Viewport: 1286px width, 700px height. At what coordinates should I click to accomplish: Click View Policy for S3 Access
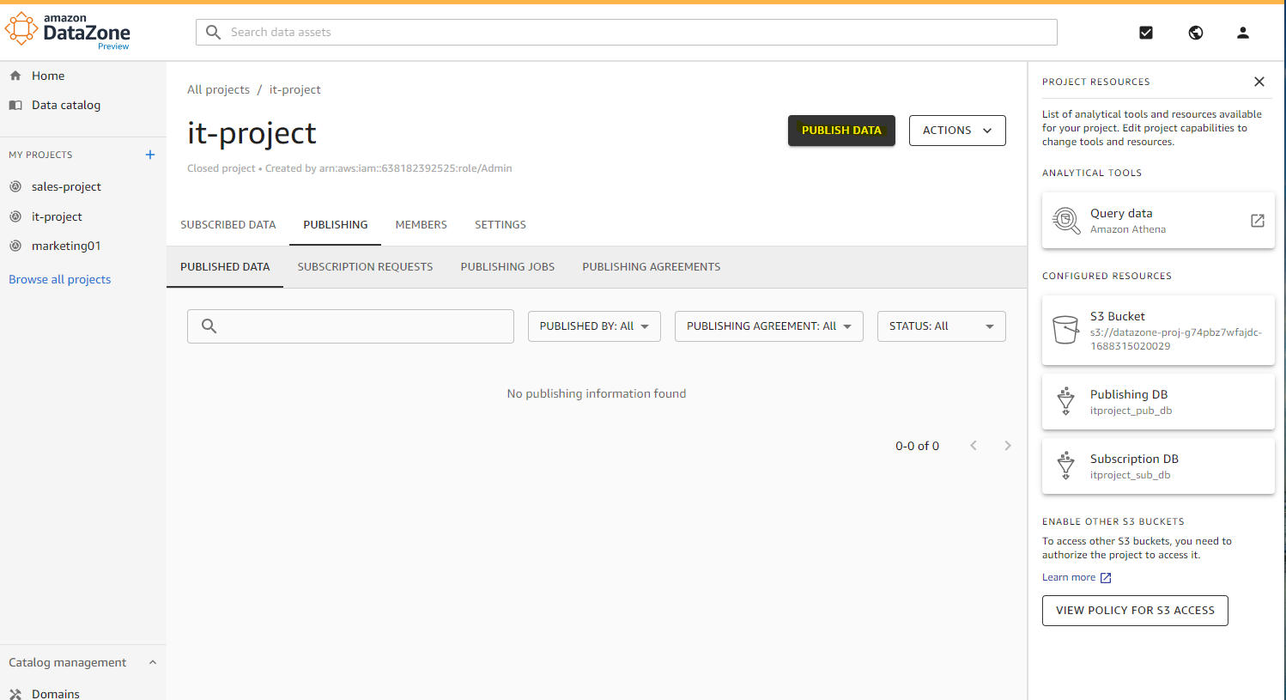coord(1135,611)
